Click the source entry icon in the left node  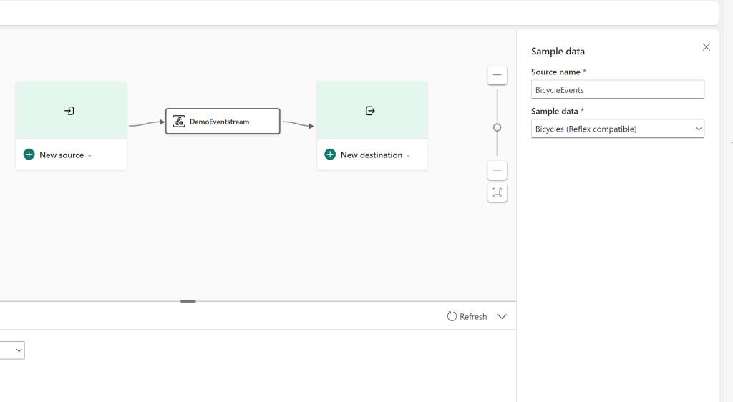[69, 111]
